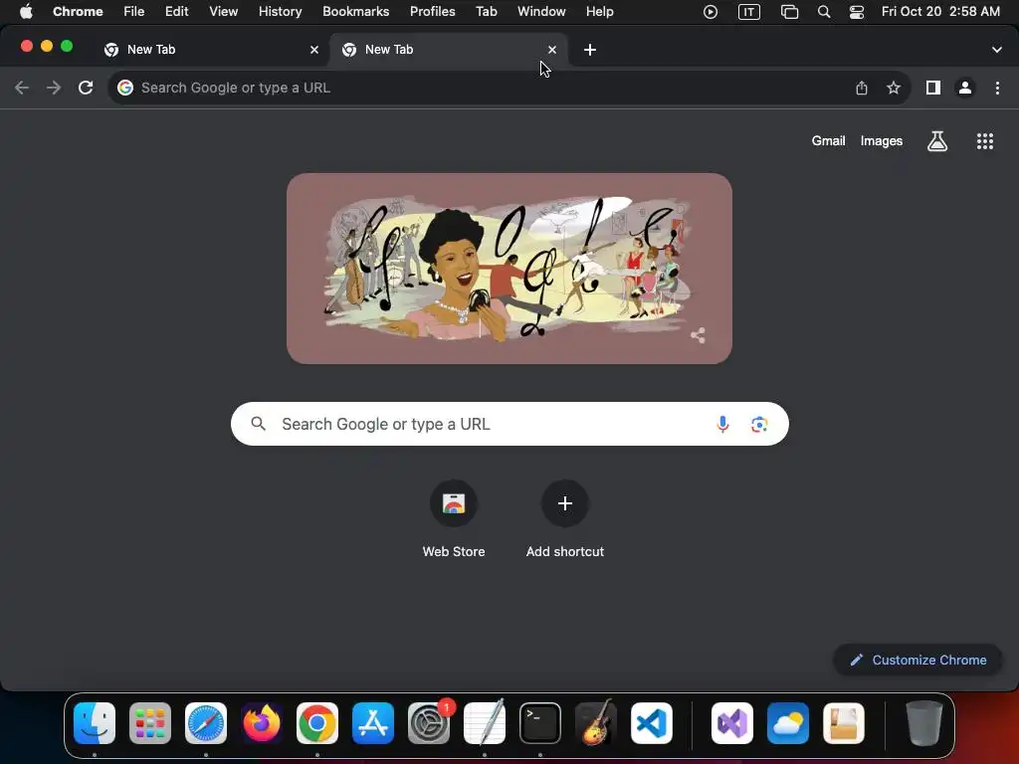Close the first New Tab
Screen dimensions: 1019x764
[314, 50]
